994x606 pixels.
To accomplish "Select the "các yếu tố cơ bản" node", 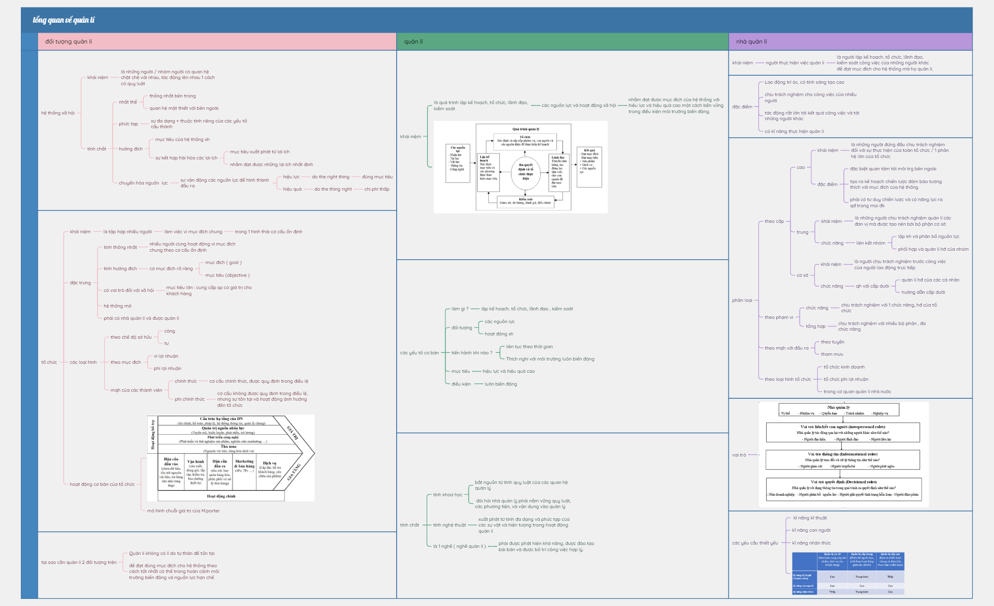I will pos(419,352).
